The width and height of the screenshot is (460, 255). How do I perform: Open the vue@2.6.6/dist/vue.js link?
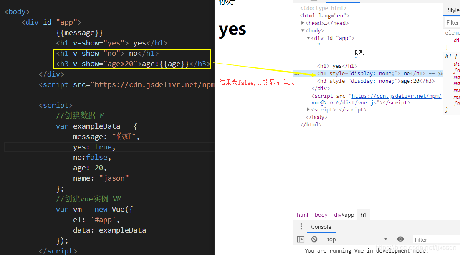344,103
